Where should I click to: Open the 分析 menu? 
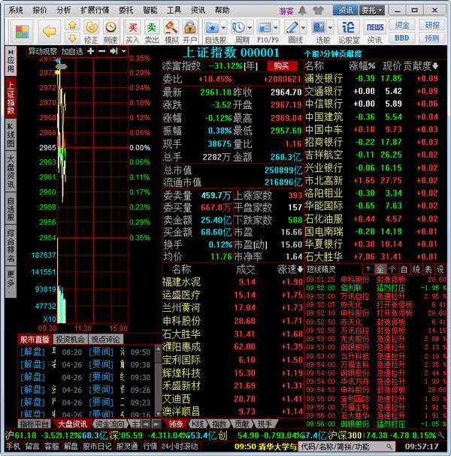pyautogui.click(x=63, y=11)
